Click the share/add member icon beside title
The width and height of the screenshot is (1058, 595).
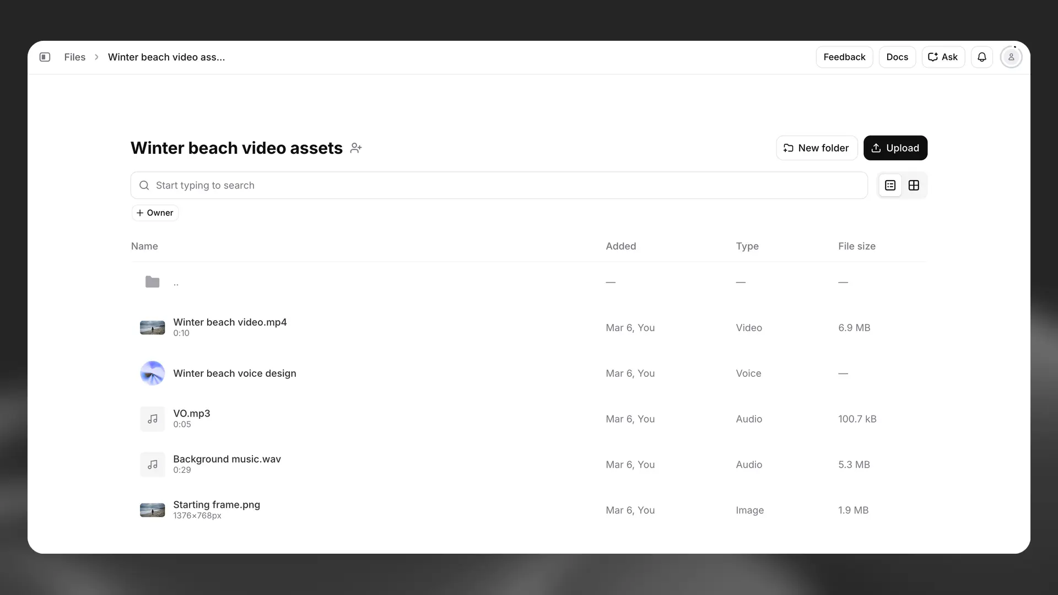(x=355, y=148)
